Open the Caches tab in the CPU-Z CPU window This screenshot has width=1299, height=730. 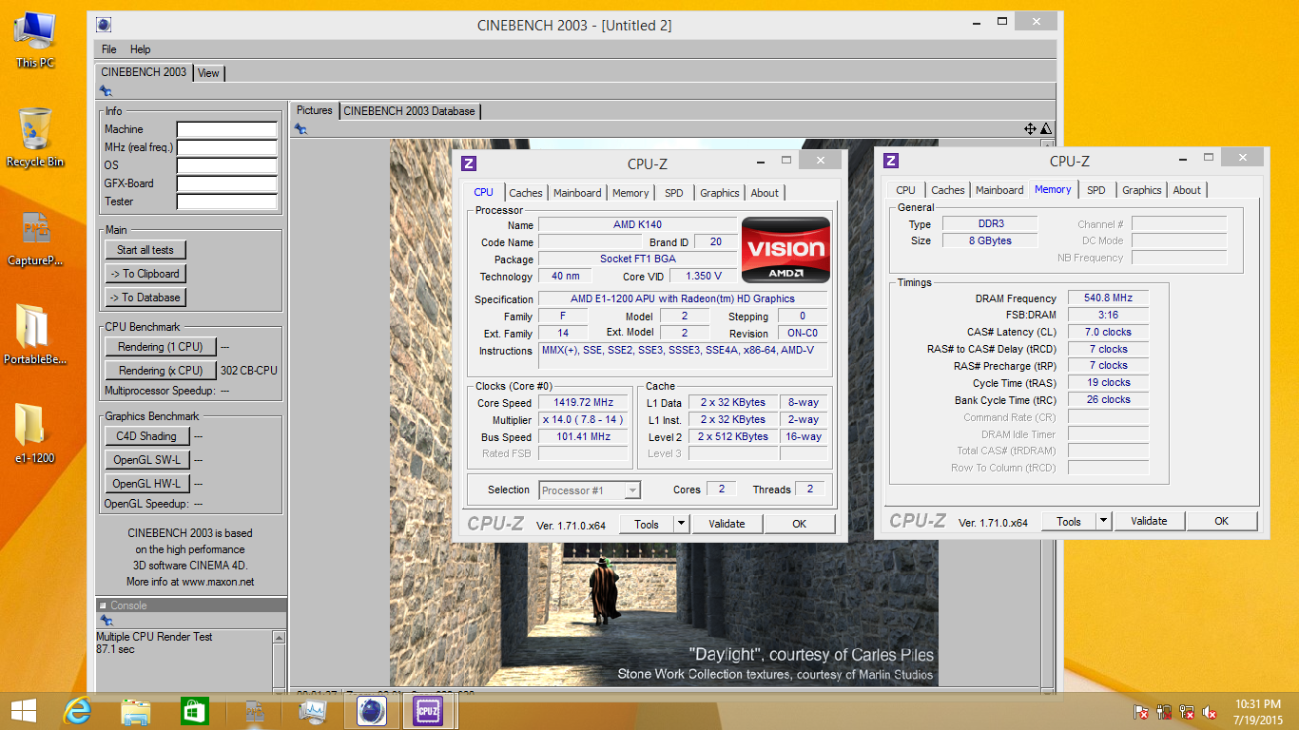pos(525,193)
